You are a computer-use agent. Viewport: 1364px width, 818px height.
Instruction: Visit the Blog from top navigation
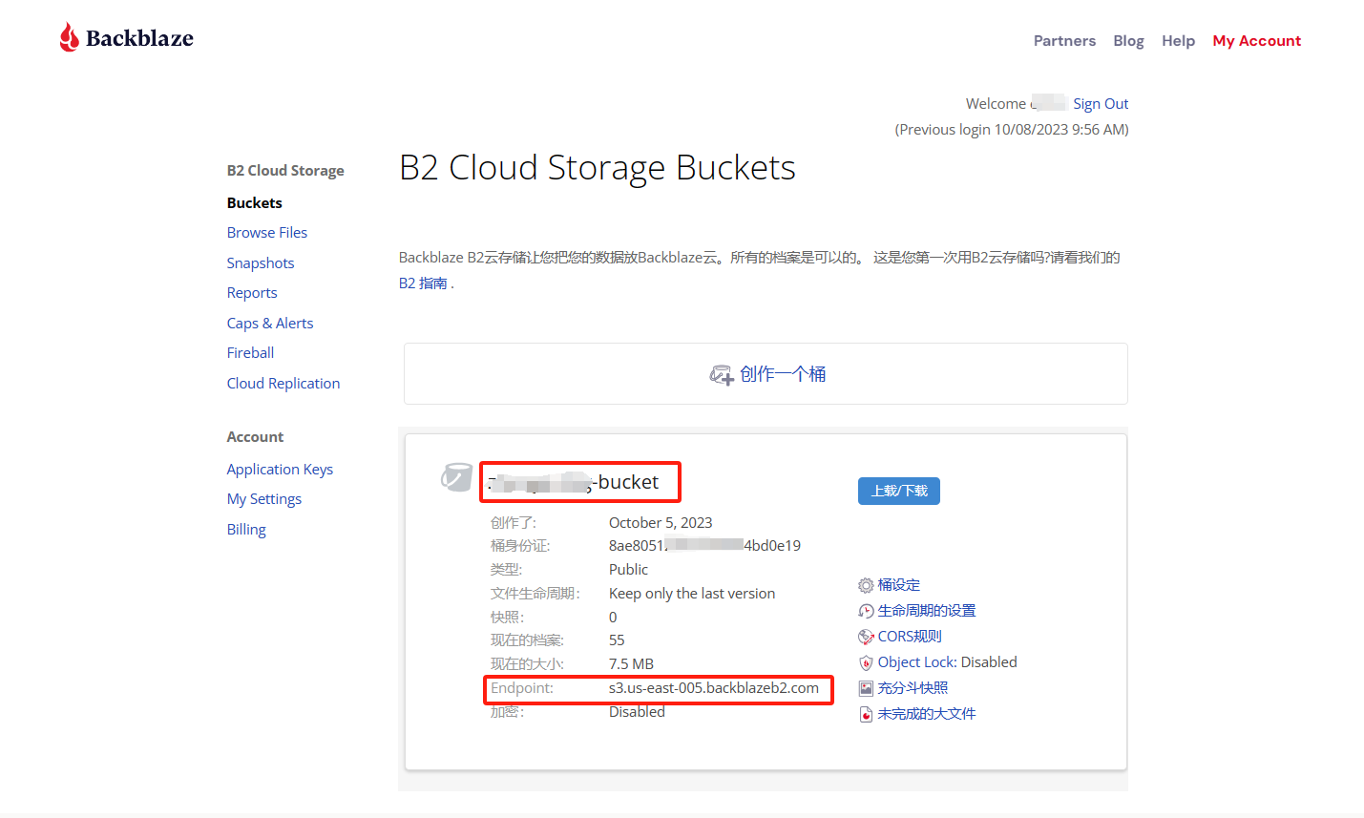1128,41
